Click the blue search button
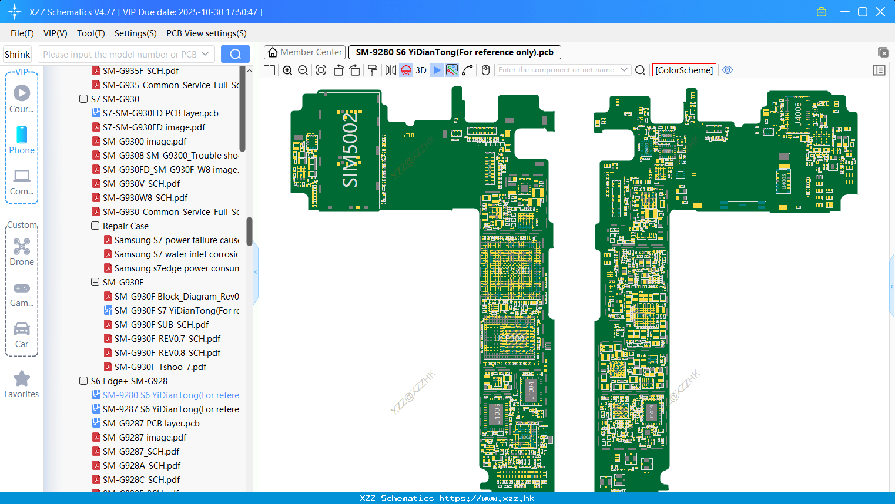Viewport: 895px width, 504px height. tap(235, 54)
